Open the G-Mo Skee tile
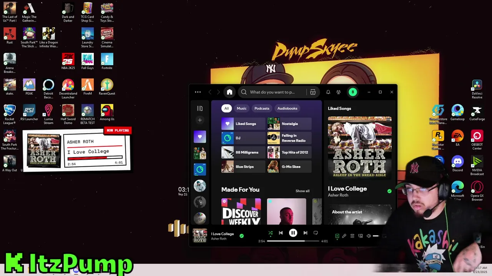The height and width of the screenshot is (276, 492). (x=289, y=167)
